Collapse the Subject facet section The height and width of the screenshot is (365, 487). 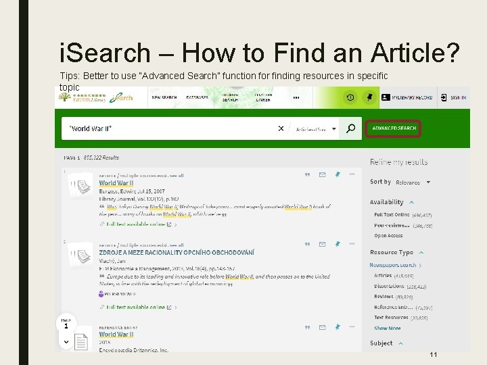400,343
